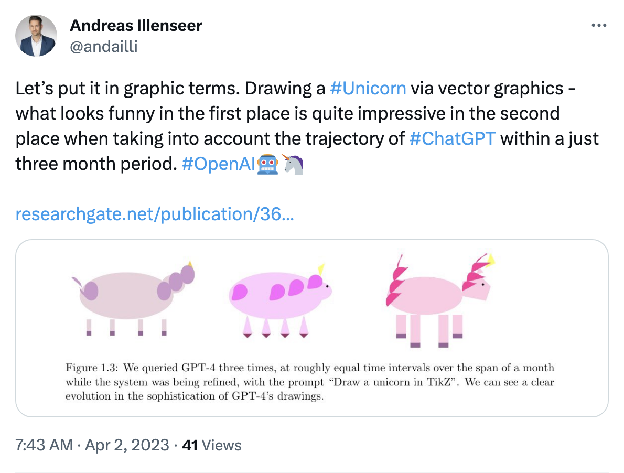624x473 pixels.
Task: Click Andreas Illenseer's profile photo
Action: click(x=36, y=36)
